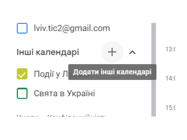Image resolution: width=187 pixels, height=140 pixels.
Task: Toggle the lviv.tic2@gmail.com calendar checkbox
Action: tap(22, 28)
